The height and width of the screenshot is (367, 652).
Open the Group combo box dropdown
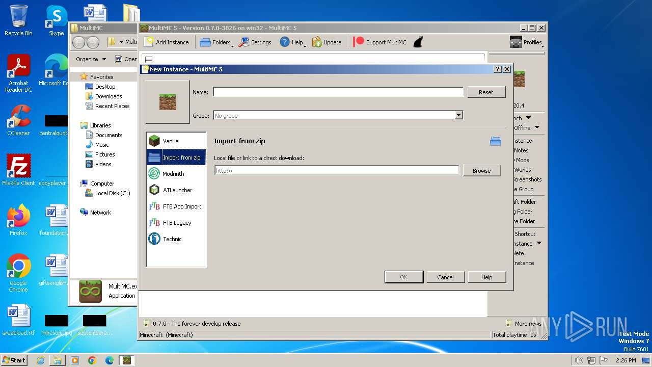(x=458, y=116)
